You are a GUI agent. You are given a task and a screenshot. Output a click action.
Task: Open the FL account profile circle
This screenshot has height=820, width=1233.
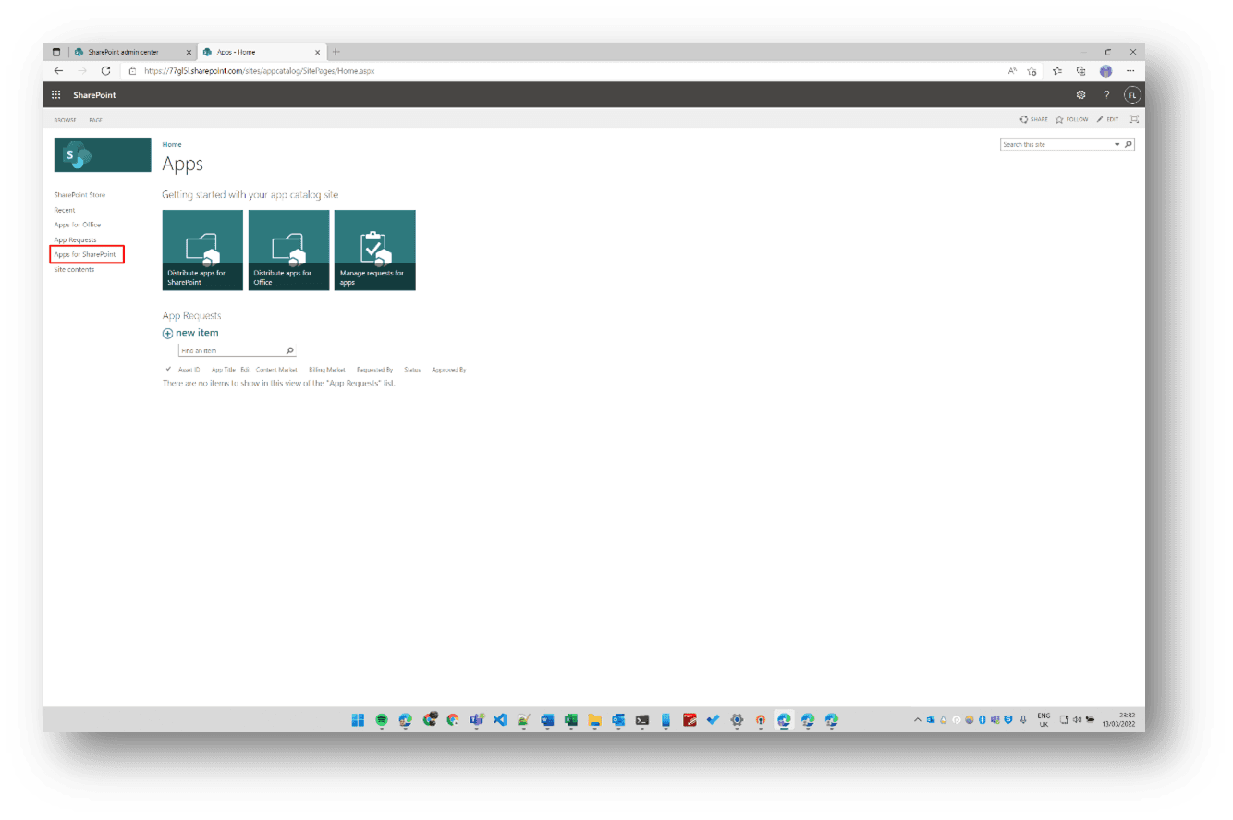(x=1132, y=95)
